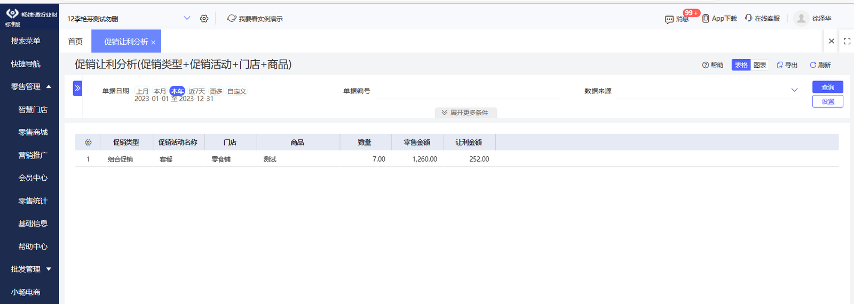The height and width of the screenshot is (304, 854).
Task: Open the account set dropdown 12李艳芬测试勿删
Action: point(129,19)
